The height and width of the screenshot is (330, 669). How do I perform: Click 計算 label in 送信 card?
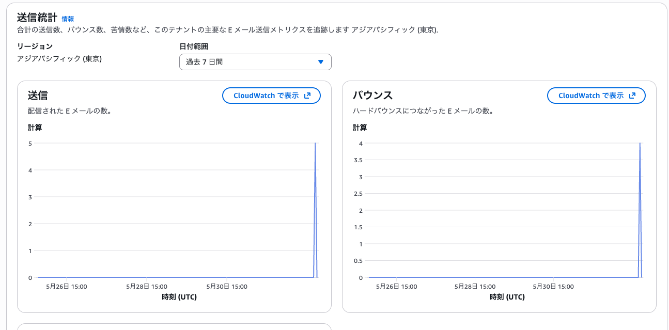coord(35,128)
